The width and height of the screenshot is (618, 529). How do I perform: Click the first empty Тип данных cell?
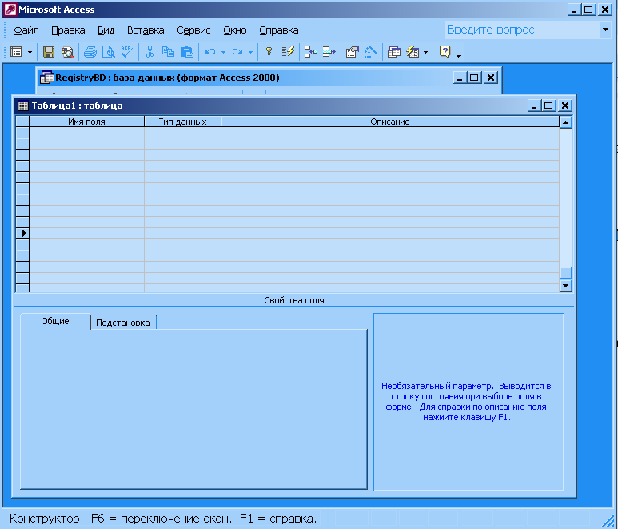click(182, 133)
